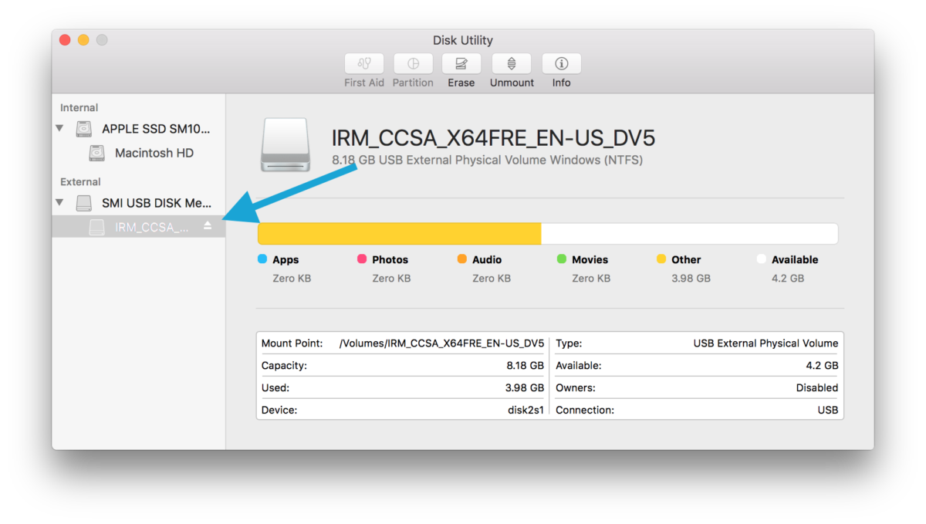Click the yellow minimize window button
This screenshot has width=926, height=524.
click(x=83, y=40)
